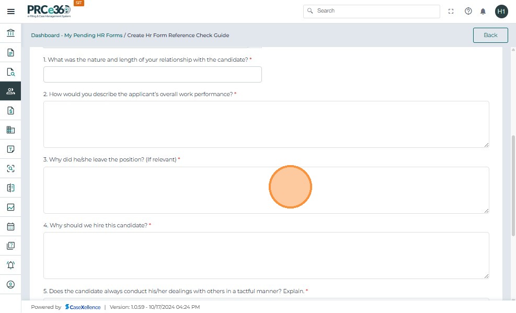Click the overall work performance text area

pos(266,124)
